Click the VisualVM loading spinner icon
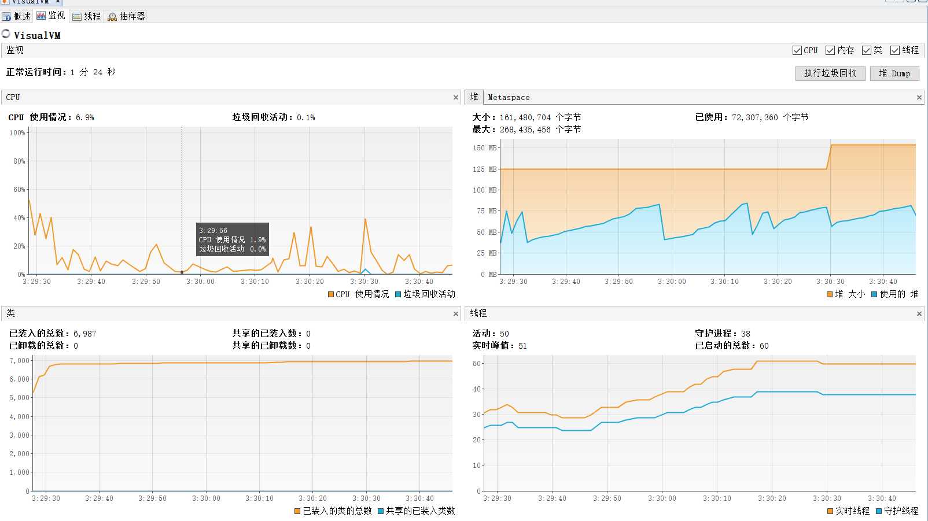 (6, 34)
